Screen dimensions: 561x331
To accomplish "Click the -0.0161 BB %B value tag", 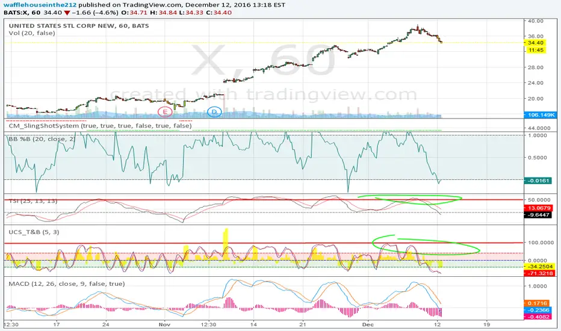I will click(x=538, y=181).
